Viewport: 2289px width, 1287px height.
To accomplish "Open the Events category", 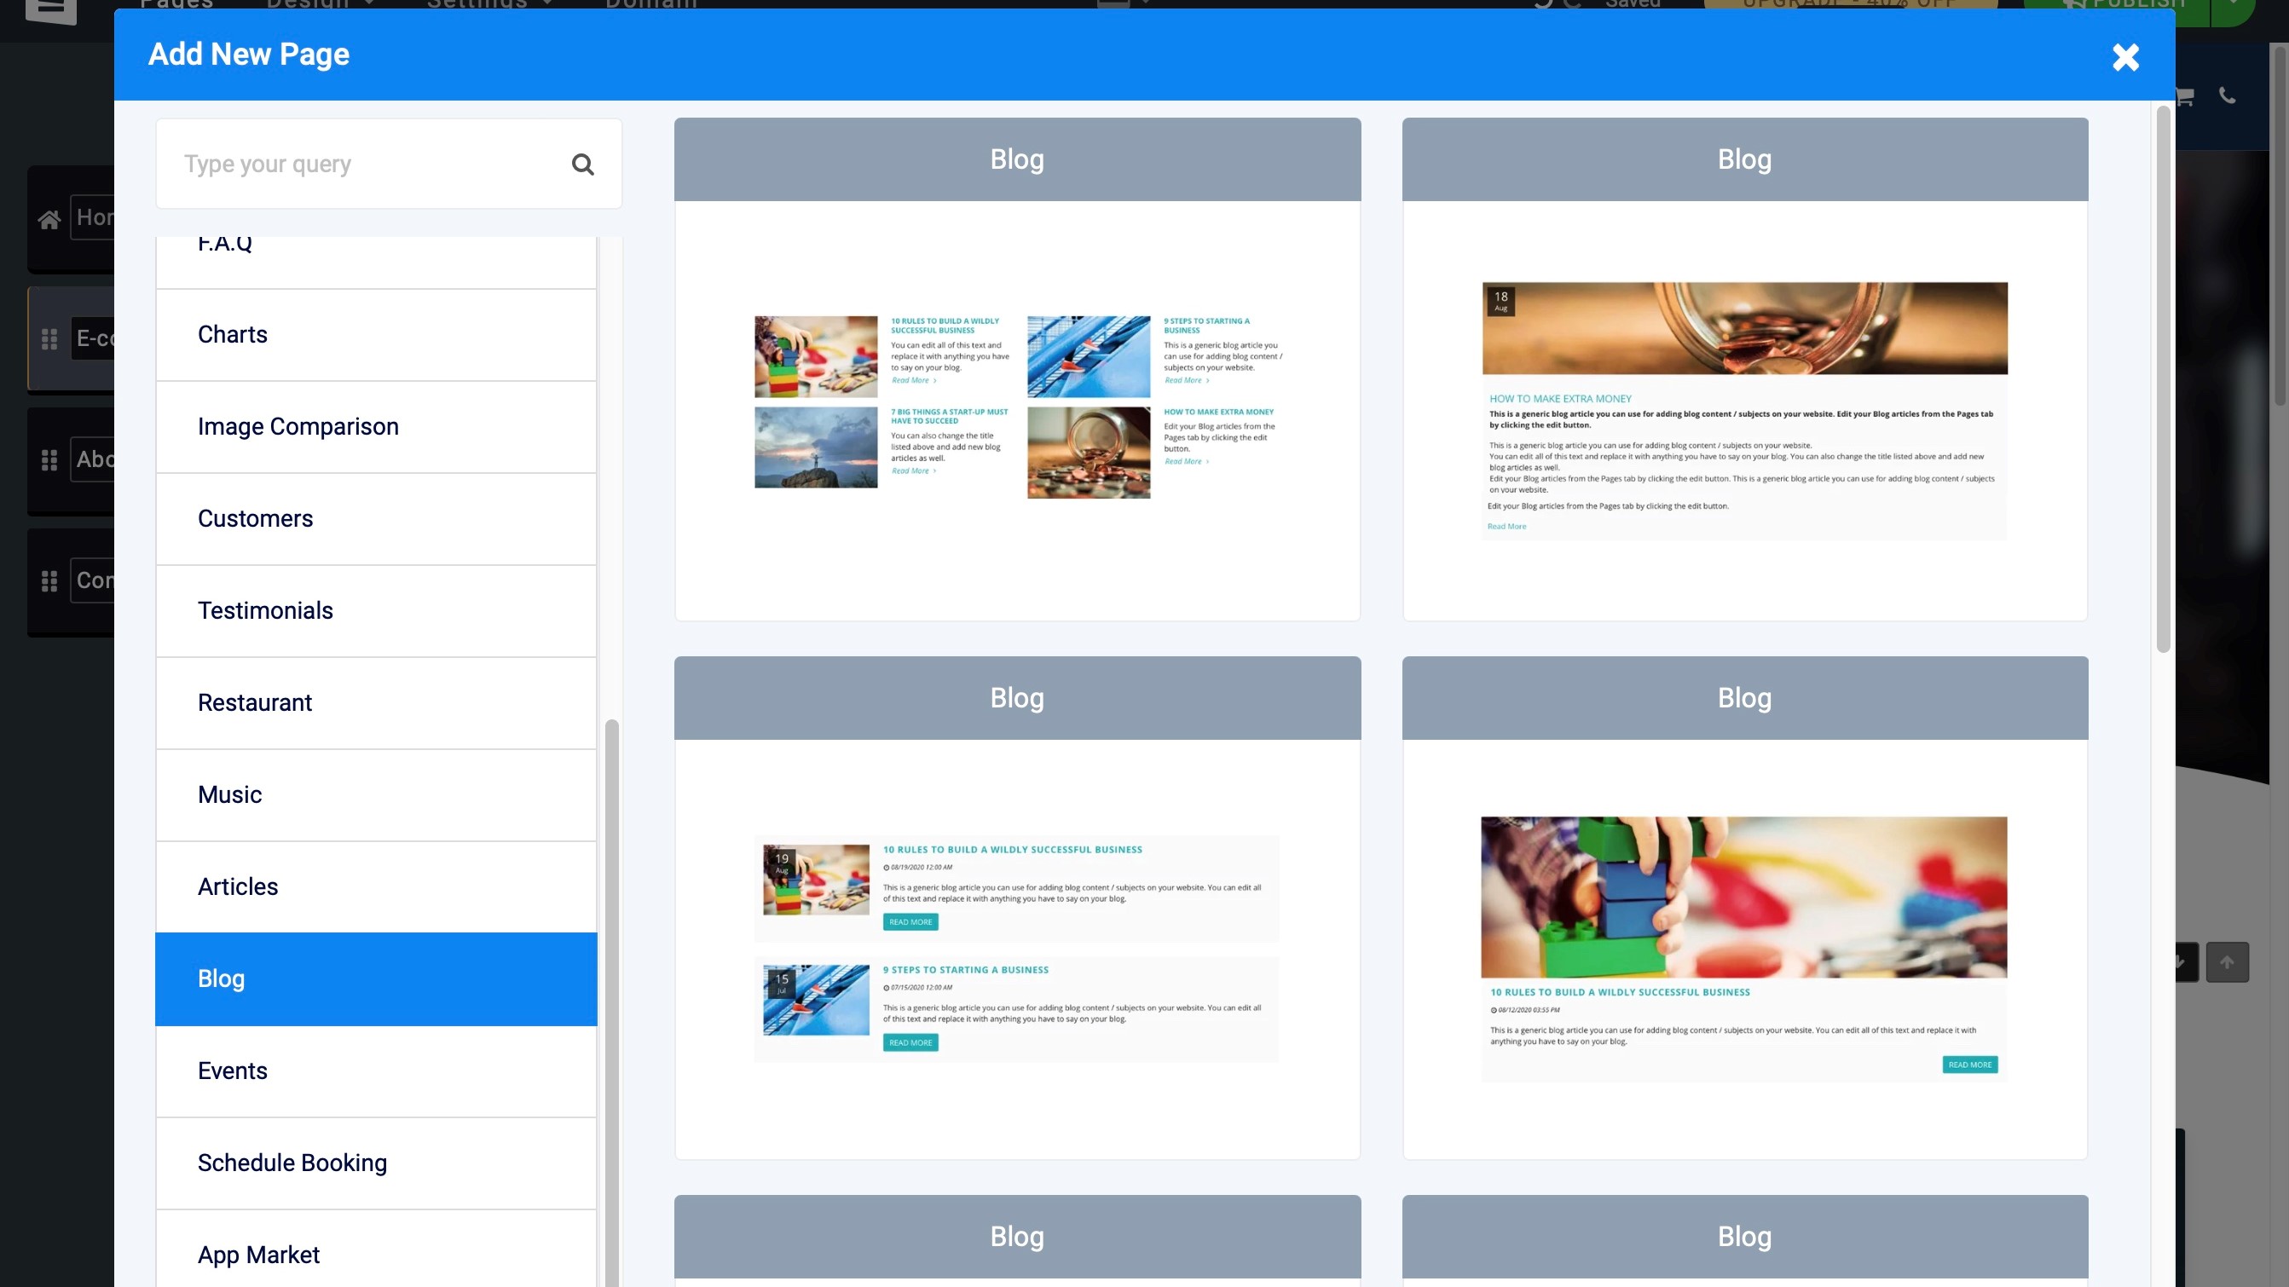I will (376, 1071).
